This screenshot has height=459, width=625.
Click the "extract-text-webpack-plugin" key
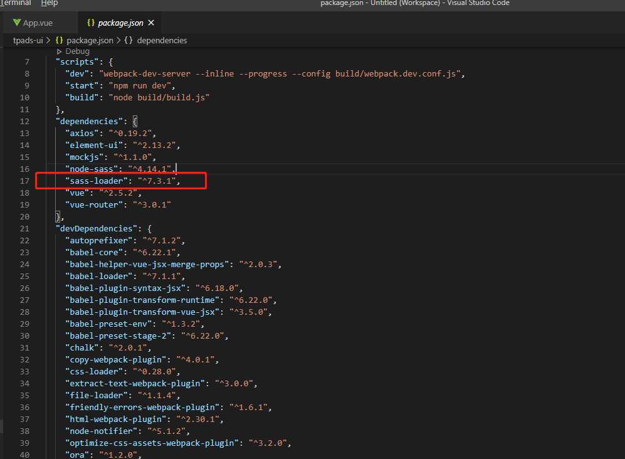click(x=135, y=384)
